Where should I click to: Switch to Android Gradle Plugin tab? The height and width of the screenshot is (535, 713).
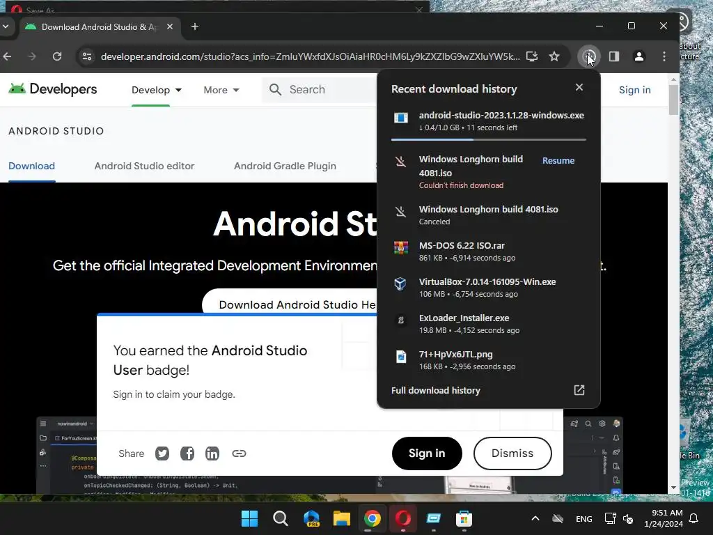click(285, 166)
